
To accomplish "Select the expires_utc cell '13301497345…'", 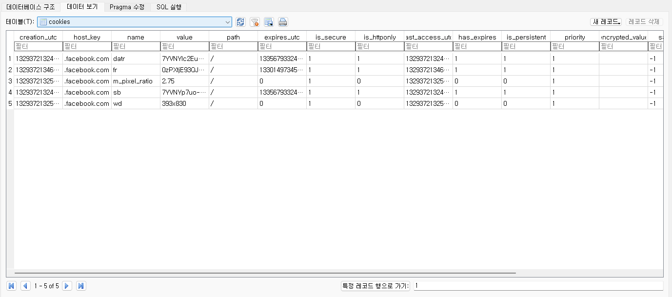I will coord(282,70).
